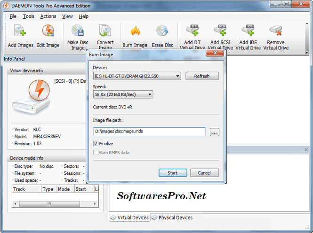Switch to the Virtual Devices tab
313x233 pixels.
pos(129,217)
